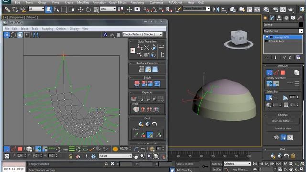Click the ViewCube in the viewport

point(239,38)
